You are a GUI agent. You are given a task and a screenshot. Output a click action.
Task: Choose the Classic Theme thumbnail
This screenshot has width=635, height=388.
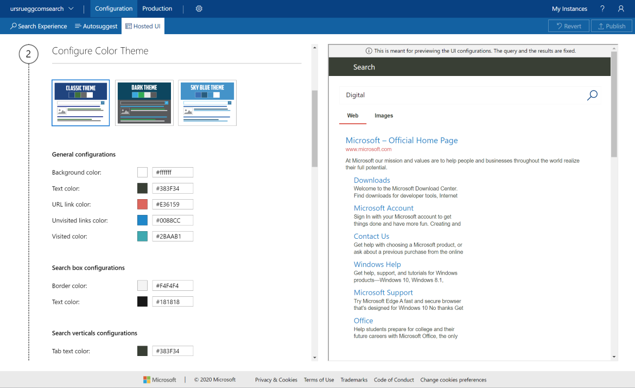[80, 103]
